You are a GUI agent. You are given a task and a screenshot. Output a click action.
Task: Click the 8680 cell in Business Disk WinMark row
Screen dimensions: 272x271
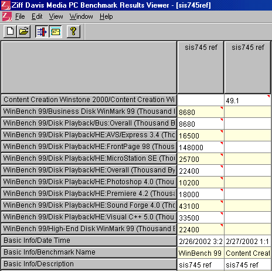[x=200, y=112]
